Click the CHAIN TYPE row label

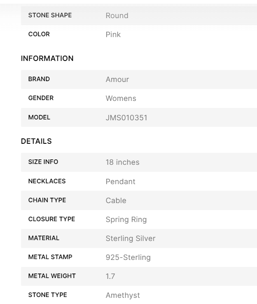(47, 200)
